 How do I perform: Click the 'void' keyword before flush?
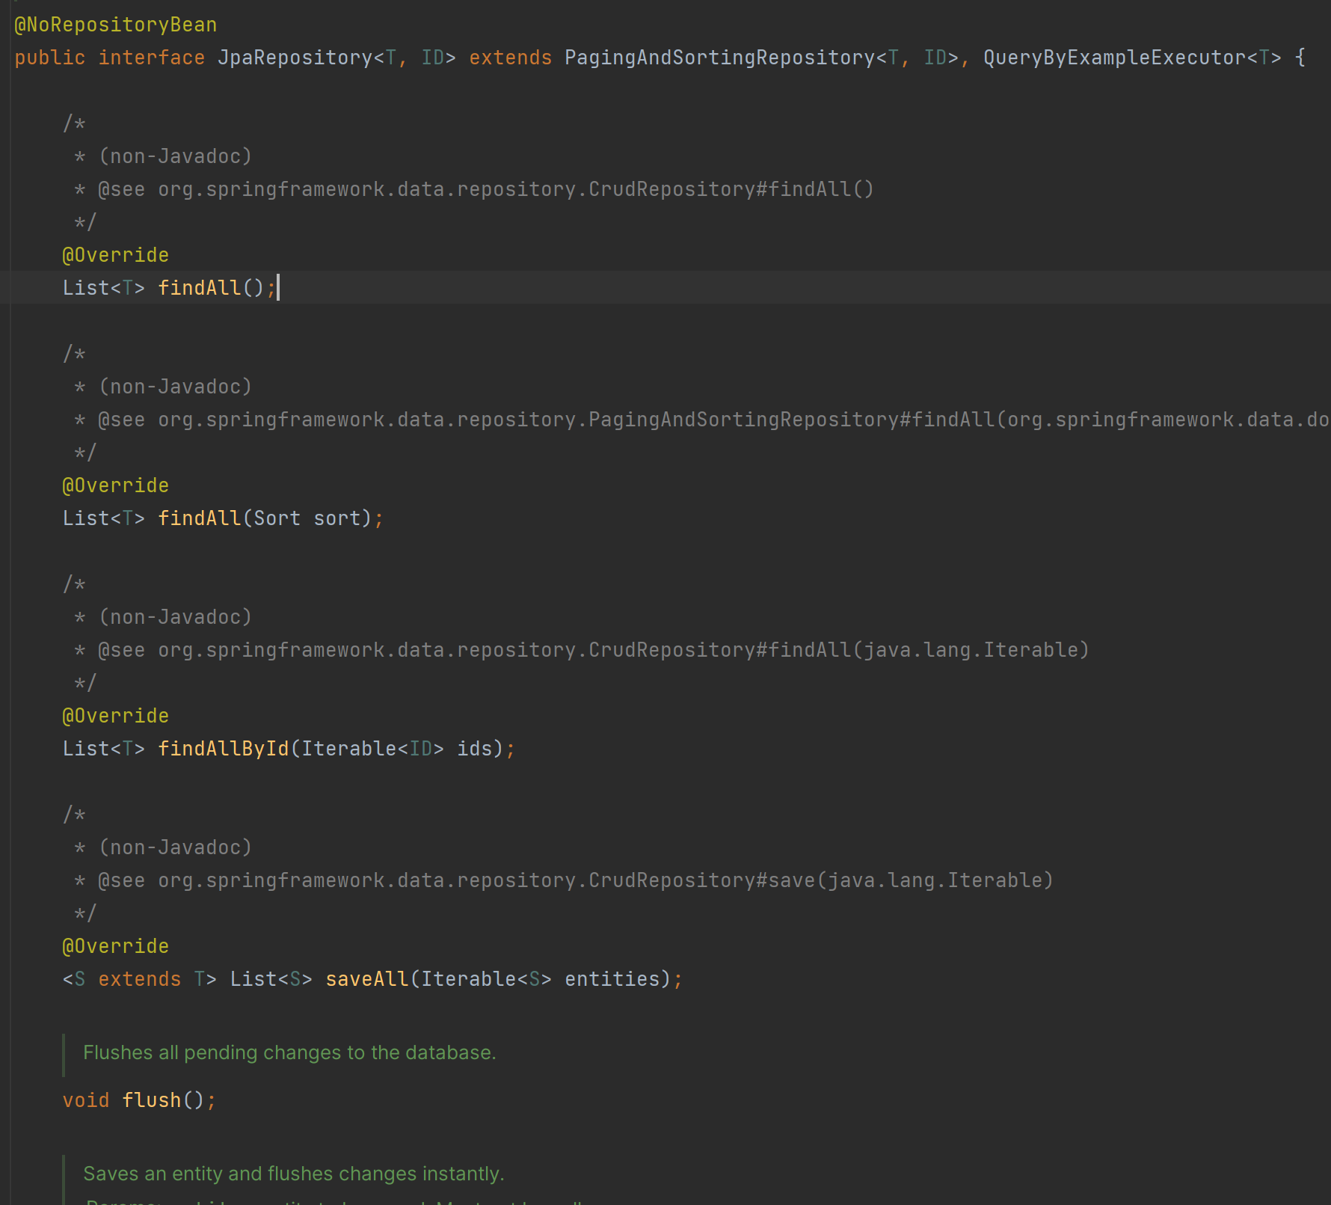point(86,1100)
